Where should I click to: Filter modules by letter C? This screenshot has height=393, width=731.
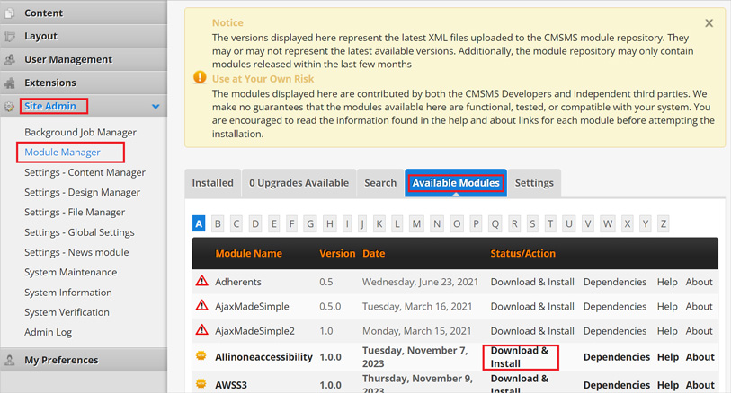[x=236, y=223]
